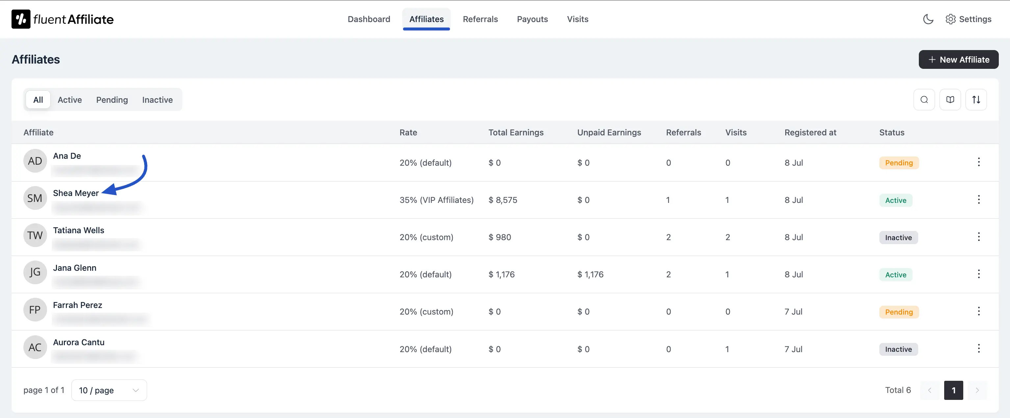Click the New Affiliate button
The height and width of the screenshot is (418, 1010).
click(958, 59)
